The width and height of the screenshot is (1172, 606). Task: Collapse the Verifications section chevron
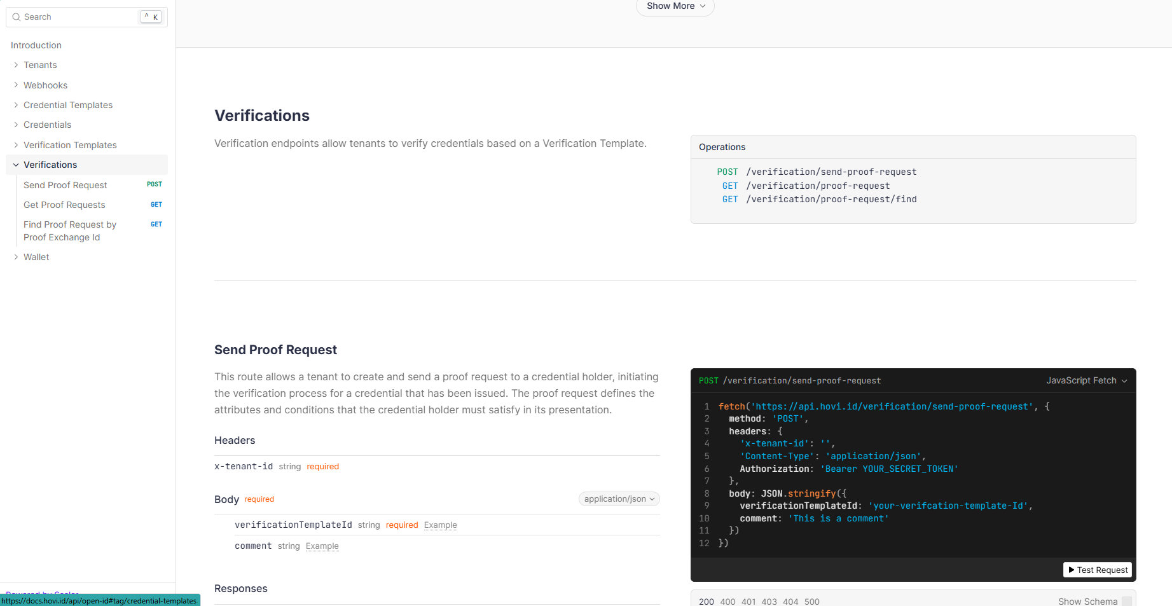(16, 165)
